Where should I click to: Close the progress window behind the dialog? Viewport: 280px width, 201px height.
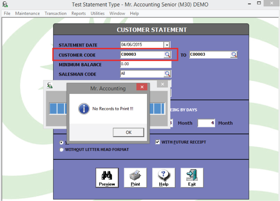click(162, 84)
